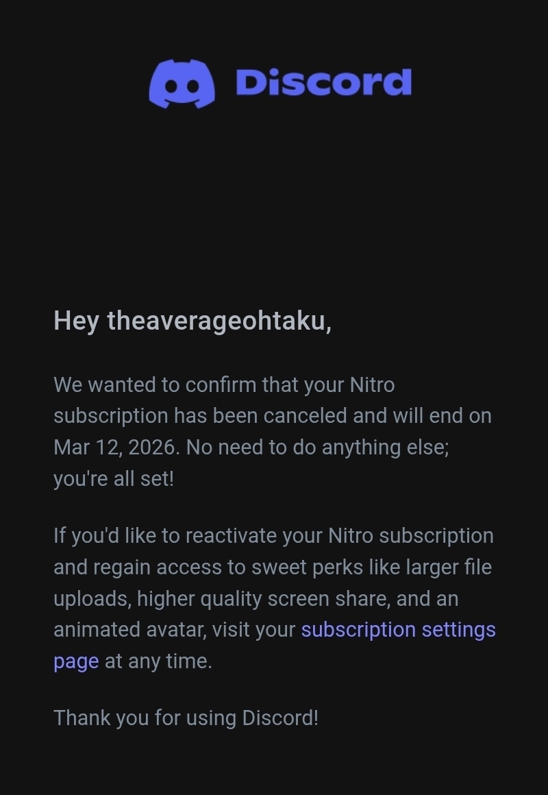Click the Discord Clyde mascot logo icon
This screenshot has width=548, height=795.
coord(182,84)
